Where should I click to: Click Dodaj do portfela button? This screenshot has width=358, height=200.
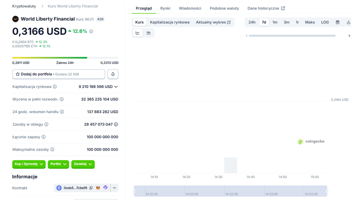click(x=59, y=74)
